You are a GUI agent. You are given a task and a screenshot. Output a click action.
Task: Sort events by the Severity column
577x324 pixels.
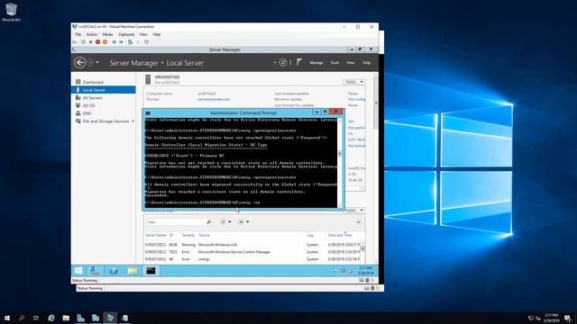point(188,235)
